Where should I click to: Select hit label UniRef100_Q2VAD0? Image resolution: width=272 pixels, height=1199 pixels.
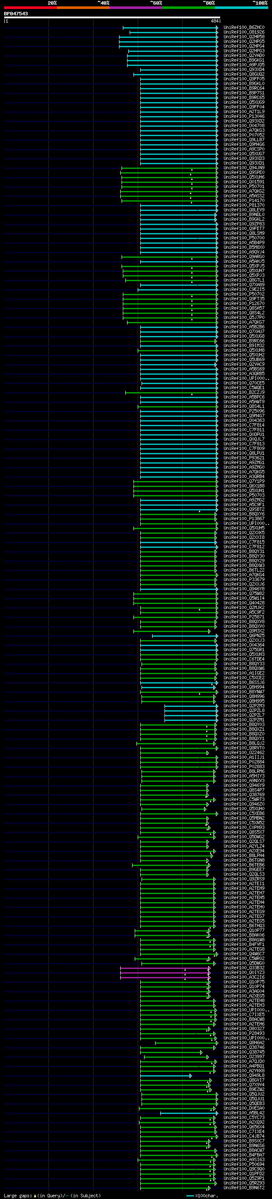click(244, 55)
